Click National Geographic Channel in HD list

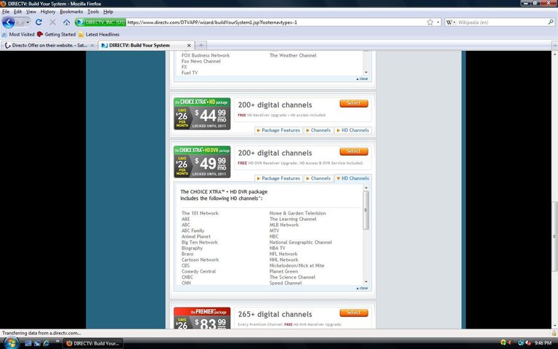pos(301,243)
